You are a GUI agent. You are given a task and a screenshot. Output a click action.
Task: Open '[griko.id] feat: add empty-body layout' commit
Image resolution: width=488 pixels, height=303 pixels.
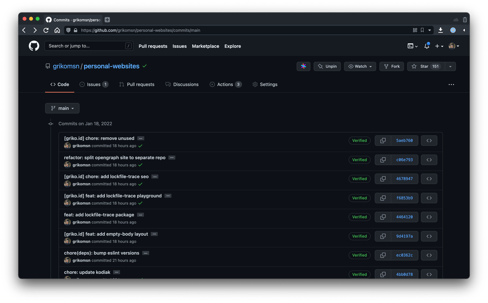point(106,234)
